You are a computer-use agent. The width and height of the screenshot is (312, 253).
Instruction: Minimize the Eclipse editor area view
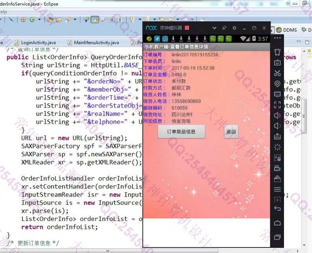[x=299, y=42]
